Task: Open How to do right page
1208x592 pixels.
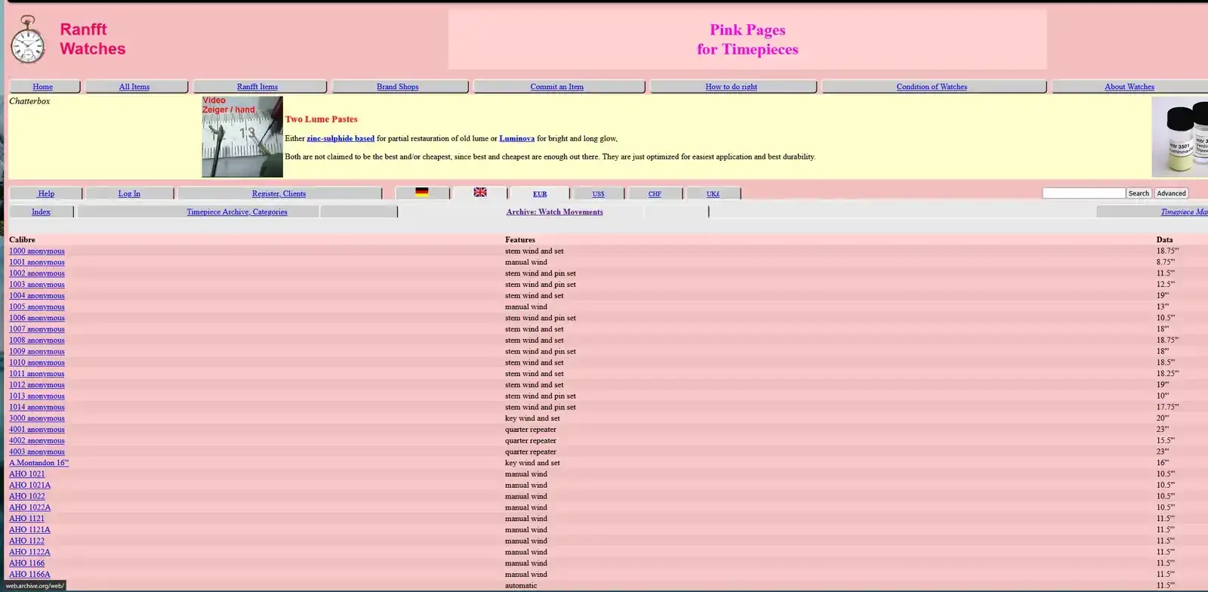Action: [x=732, y=87]
